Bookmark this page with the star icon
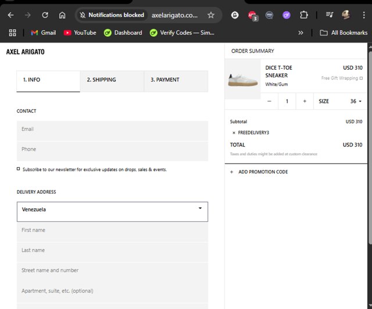This screenshot has width=372, height=309. coord(211,15)
